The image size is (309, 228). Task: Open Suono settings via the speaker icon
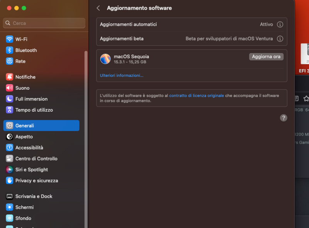8,88
